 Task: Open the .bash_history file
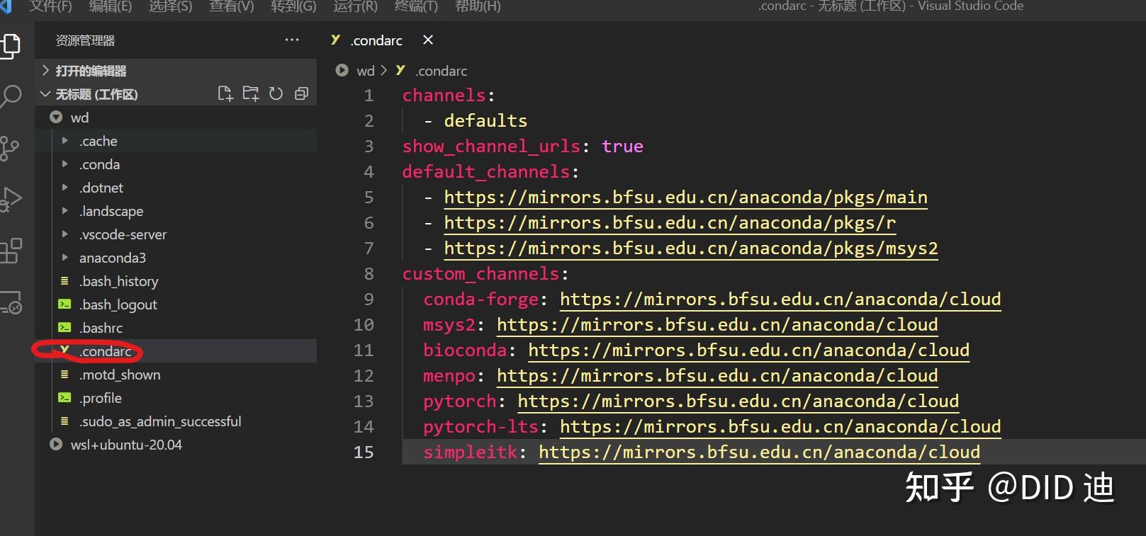(176, 281)
